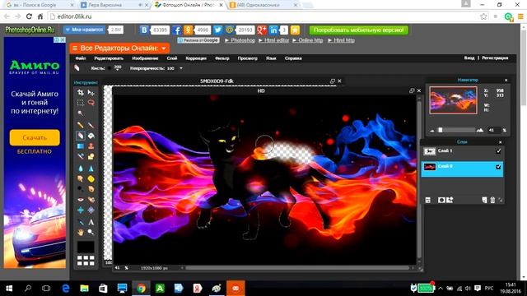
Task: Toggle visibility checkbox of Слой 0
Action: click(x=498, y=167)
